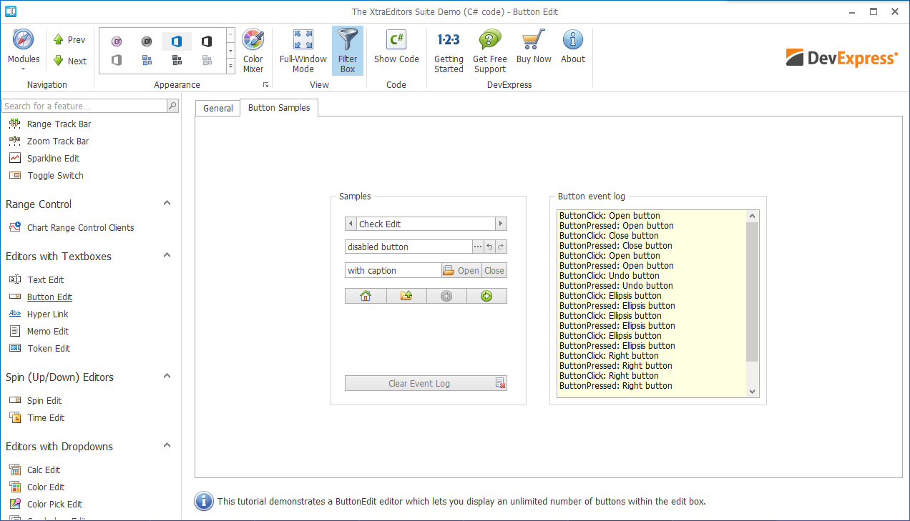Expand the full skin gallery dropdown
Viewport: 910px width, 521px height.
pos(230,66)
